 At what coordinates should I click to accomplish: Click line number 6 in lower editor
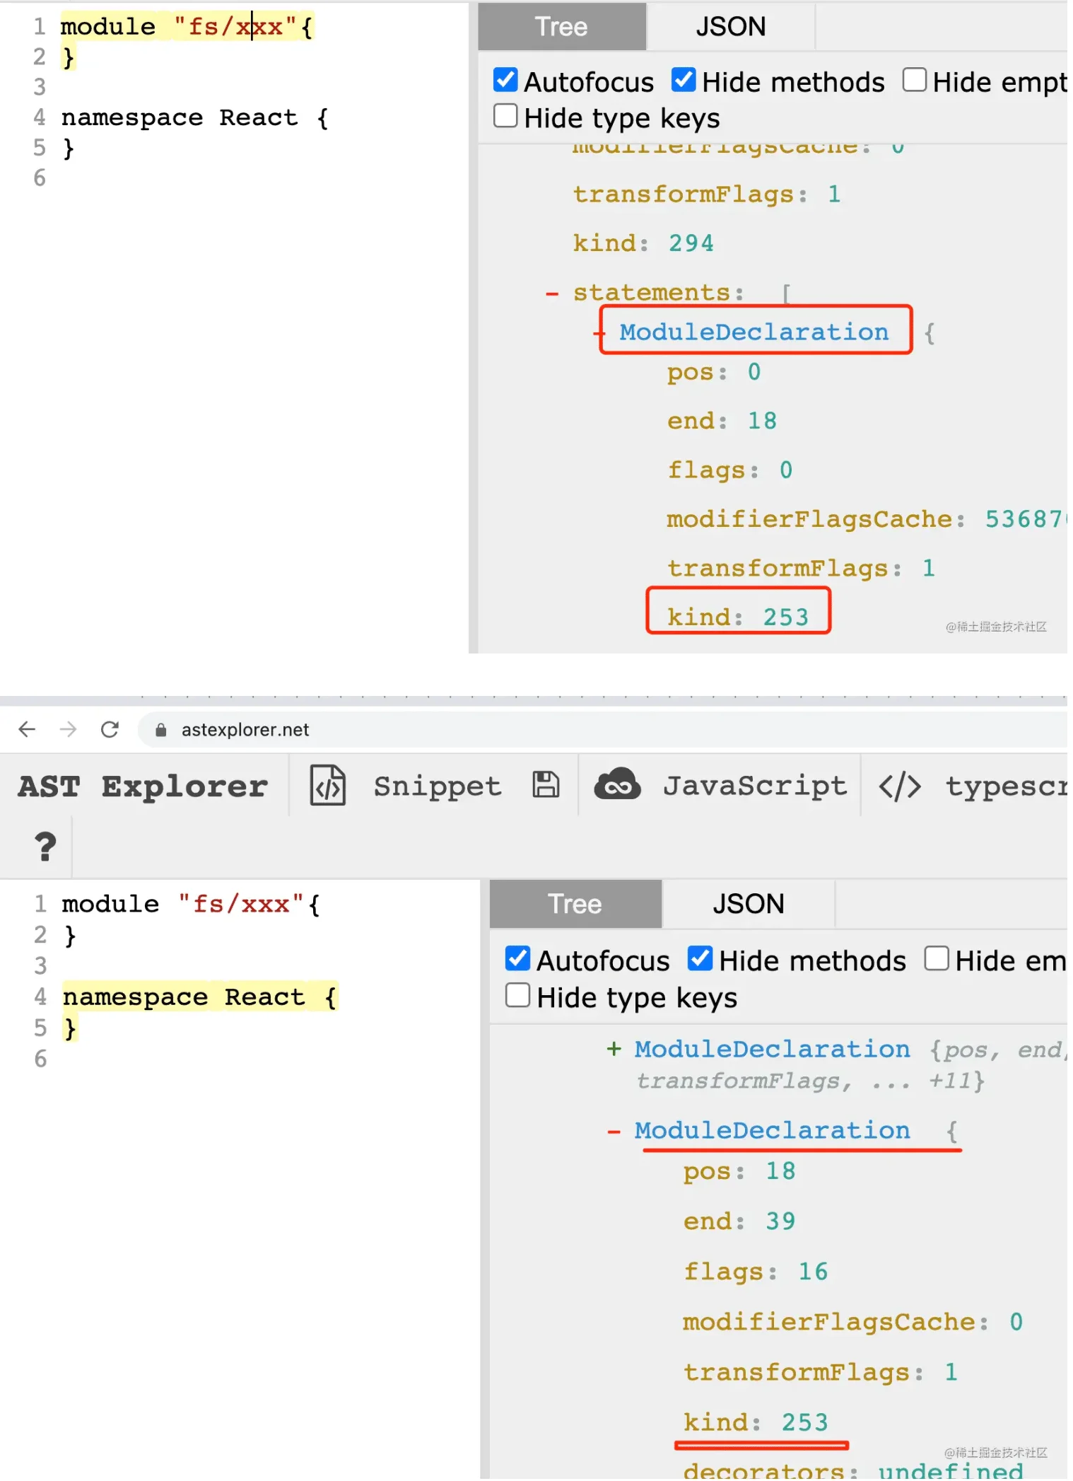click(x=40, y=1059)
